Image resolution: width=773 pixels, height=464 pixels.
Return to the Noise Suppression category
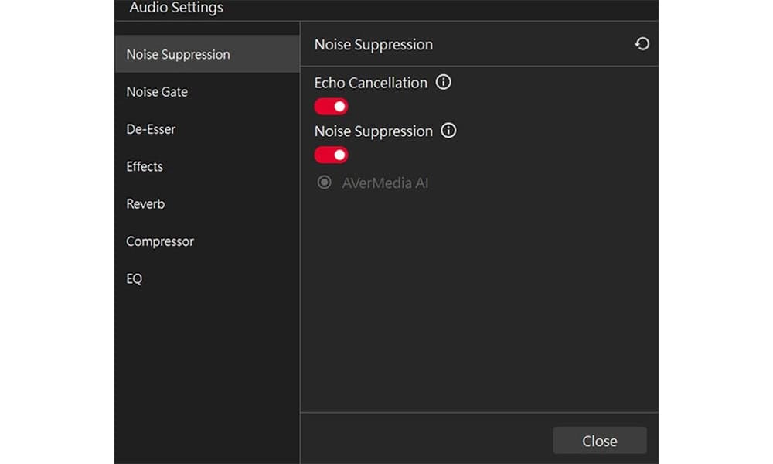pos(178,54)
